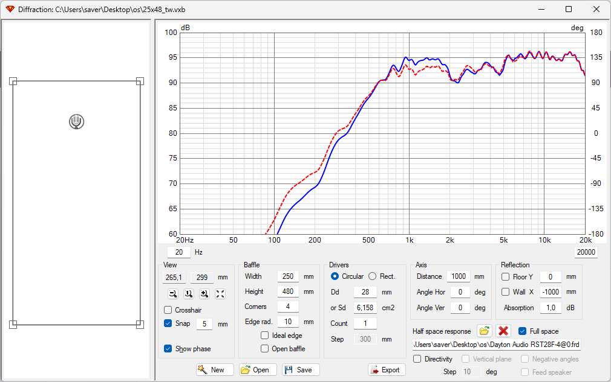Uncheck the Full space checkbox
The height and width of the screenshot is (382, 611).
523,331
